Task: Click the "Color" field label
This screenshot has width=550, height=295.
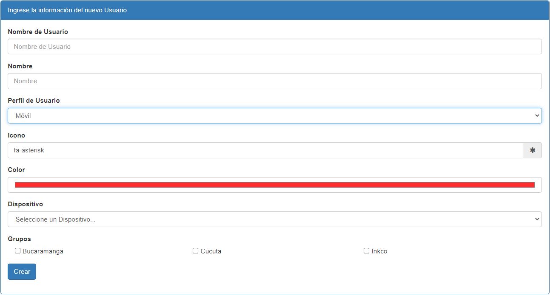Action: coord(17,170)
